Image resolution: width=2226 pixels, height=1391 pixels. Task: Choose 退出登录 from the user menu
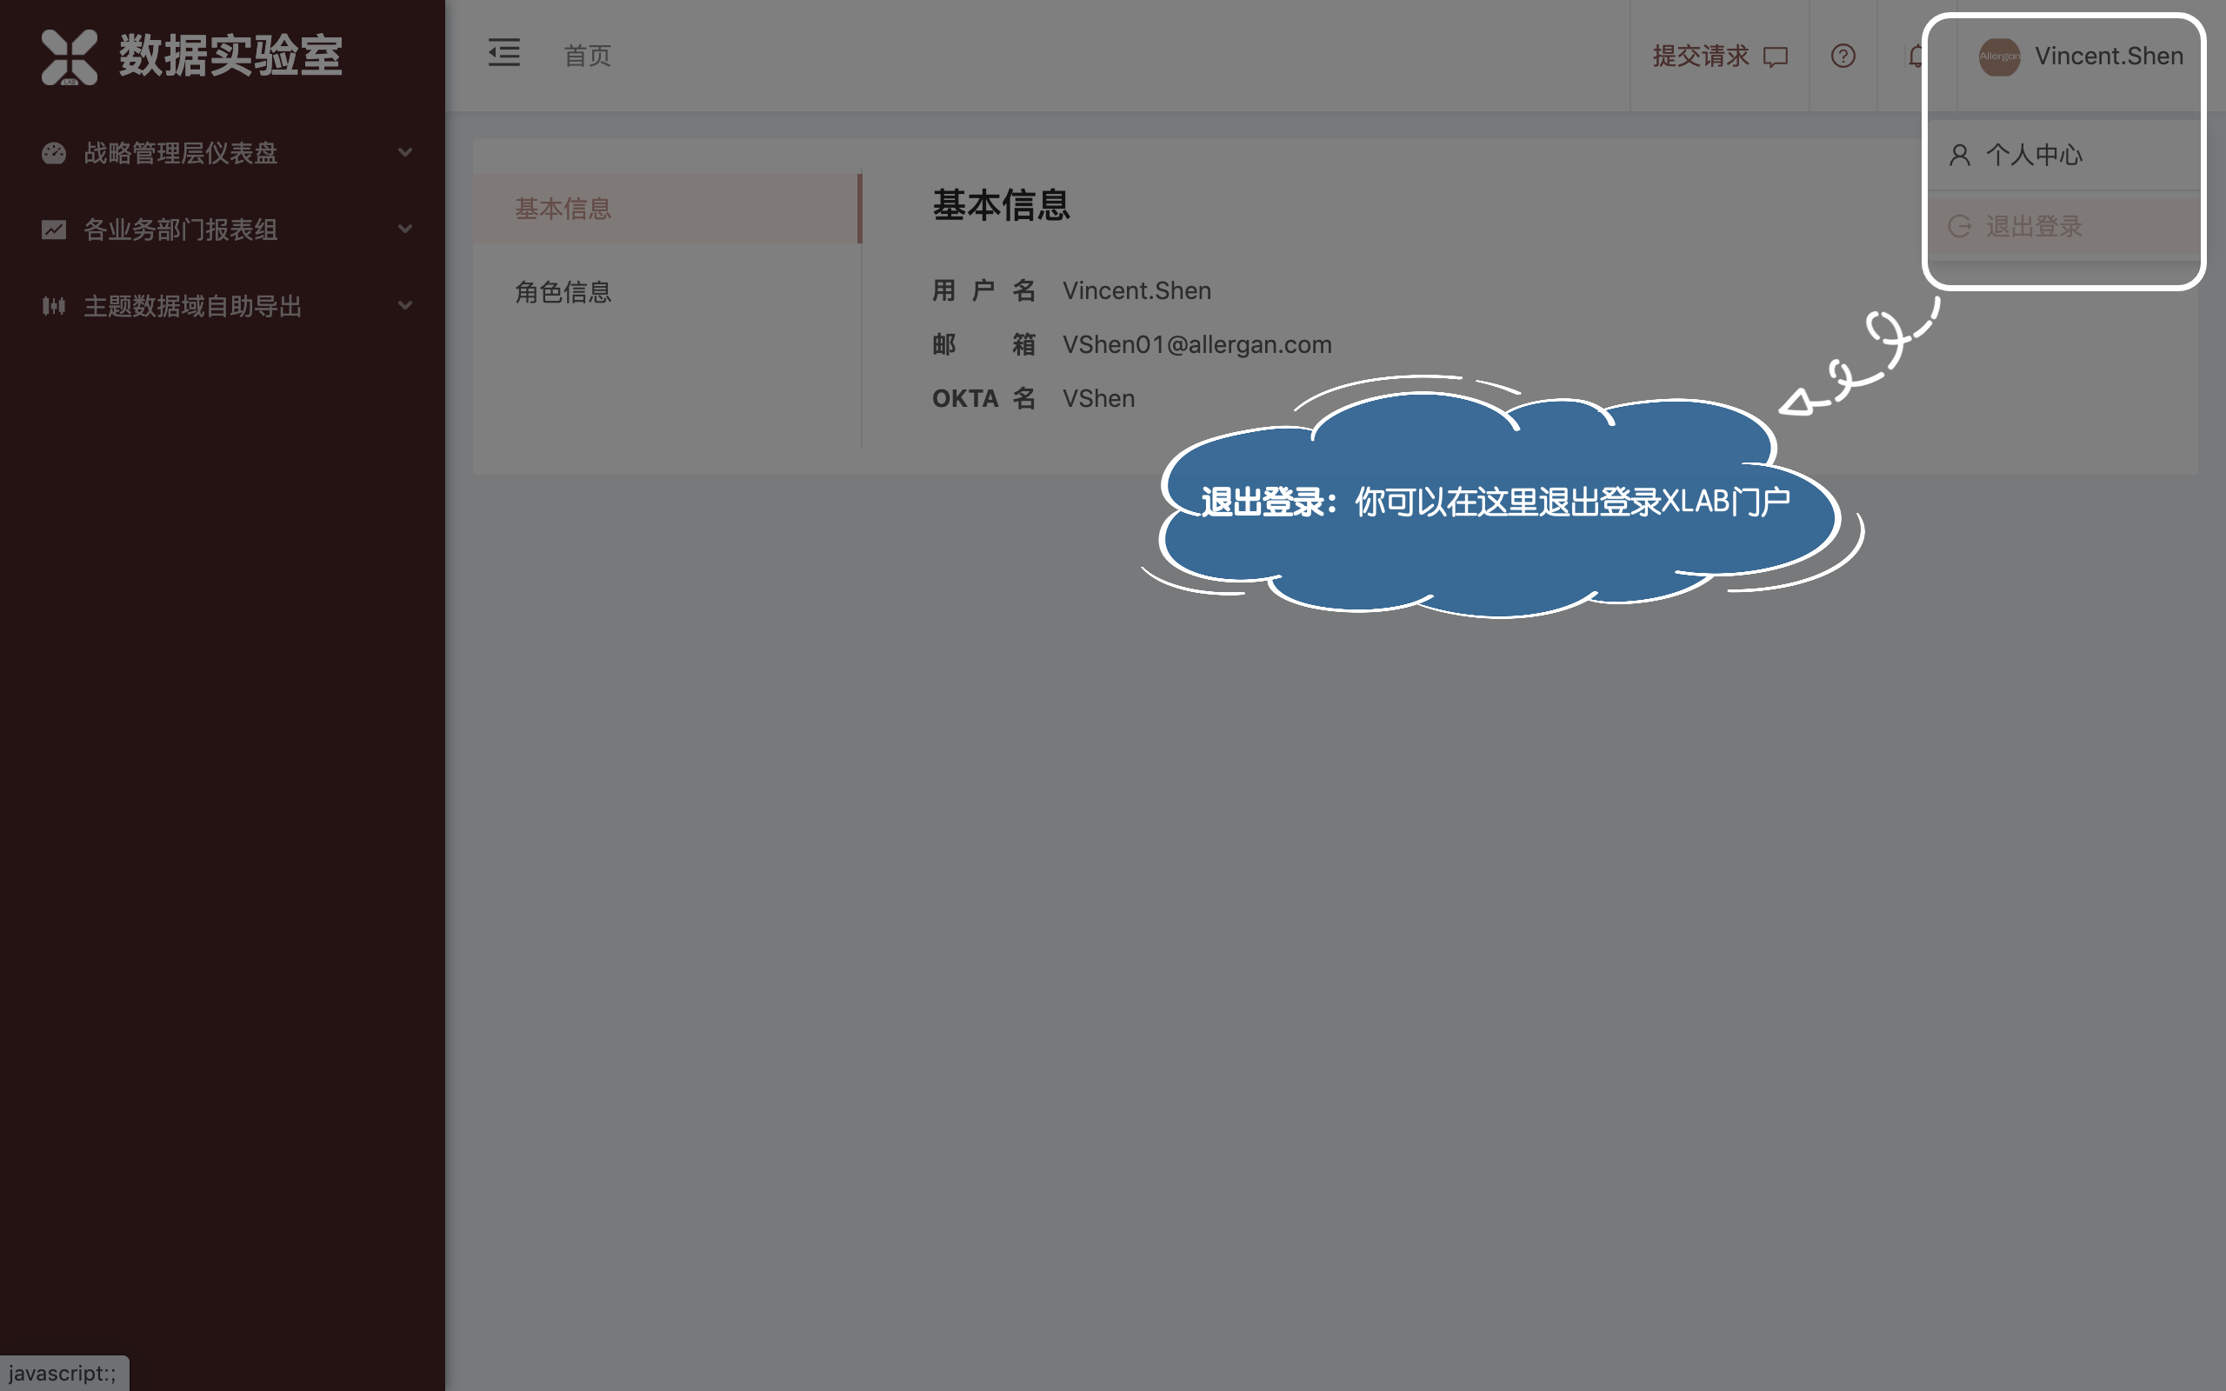pyautogui.click(x=2033, y=226)
